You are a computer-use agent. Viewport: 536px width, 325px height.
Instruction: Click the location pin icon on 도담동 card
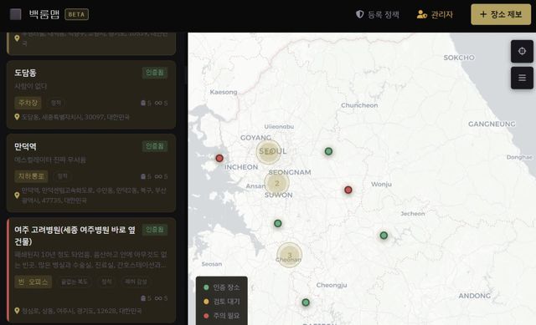pos(17,117)
